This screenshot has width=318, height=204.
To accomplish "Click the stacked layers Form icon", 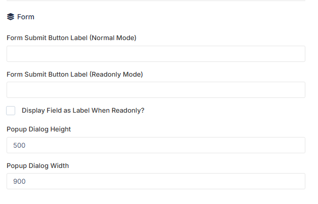I will click(x=11, y=17).
